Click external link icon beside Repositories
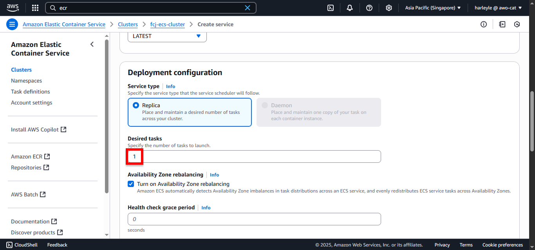 coord(46,167)
